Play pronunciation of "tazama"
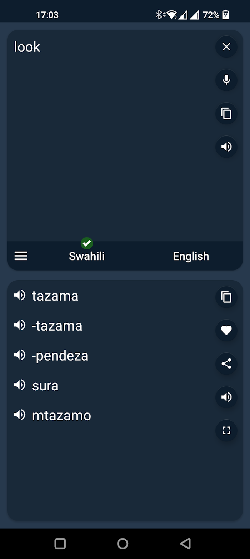 pyautogui.click(x=20, y=295)
